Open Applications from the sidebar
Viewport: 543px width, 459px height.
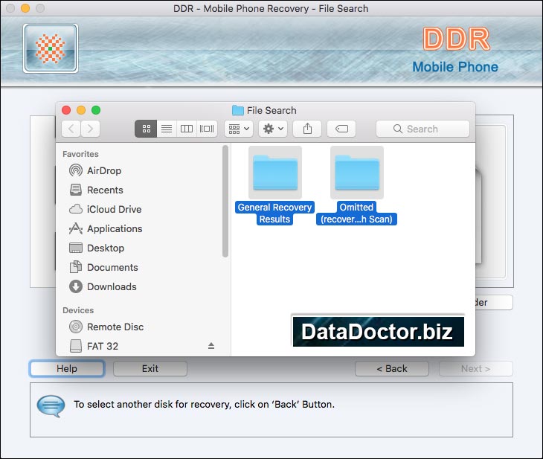click(x=114, y=228)
